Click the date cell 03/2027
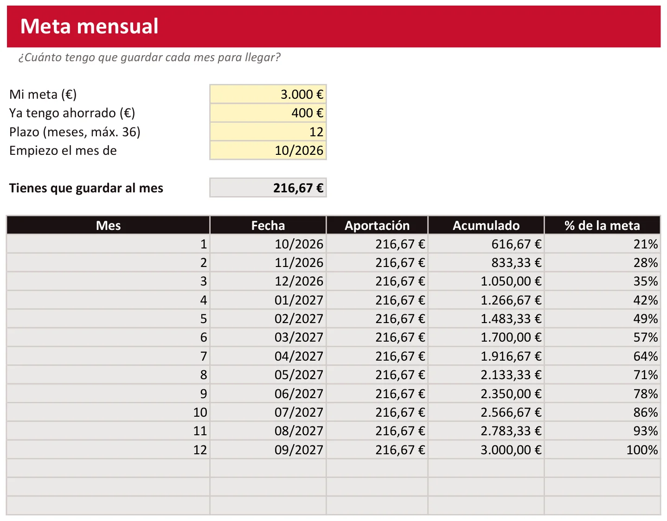Screen dimensions: 667x521 coord(268,337)
